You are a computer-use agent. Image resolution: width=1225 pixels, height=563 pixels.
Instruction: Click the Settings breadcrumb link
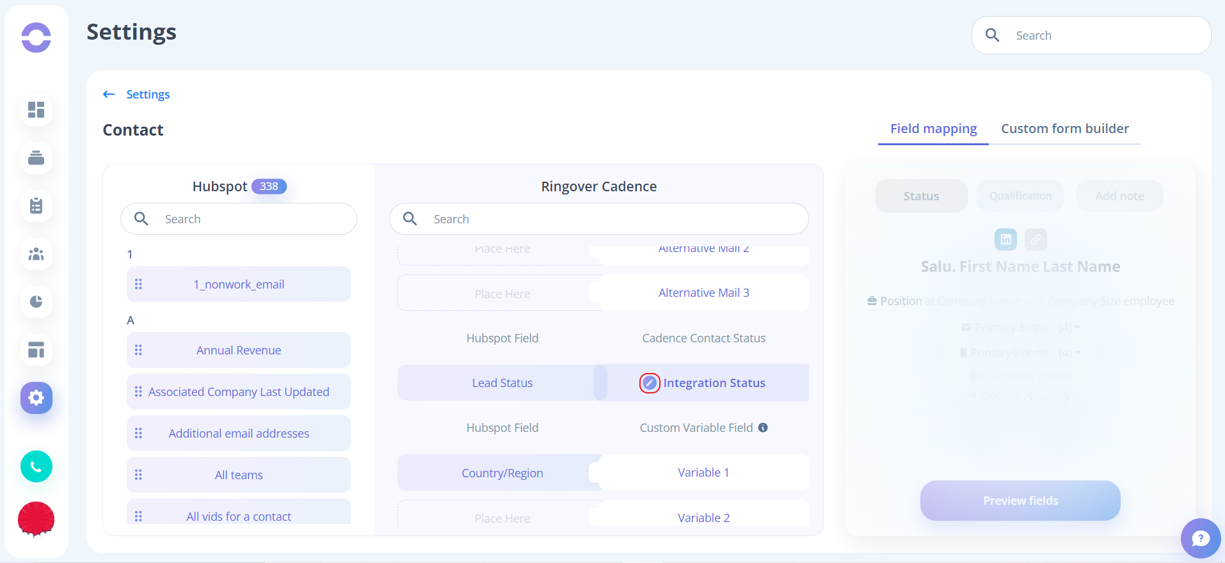coord(148,95)
